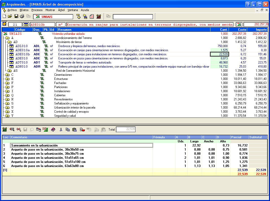Click the document with red tray icon

(82, 130)
